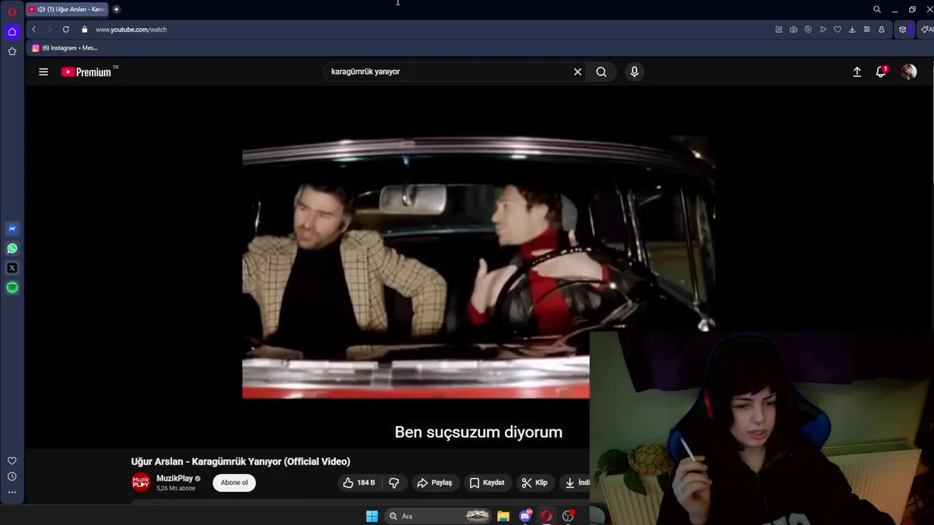Take a snapshot with camera toolbar icon
Viewport: 934px width, 525px height.
(793, 29)
